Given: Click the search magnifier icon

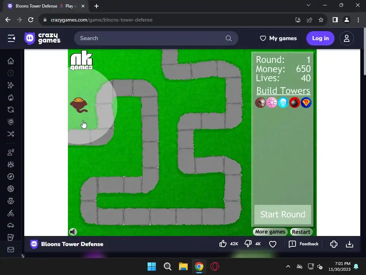Looking at the screenshot, I should [x=229, y=38].
